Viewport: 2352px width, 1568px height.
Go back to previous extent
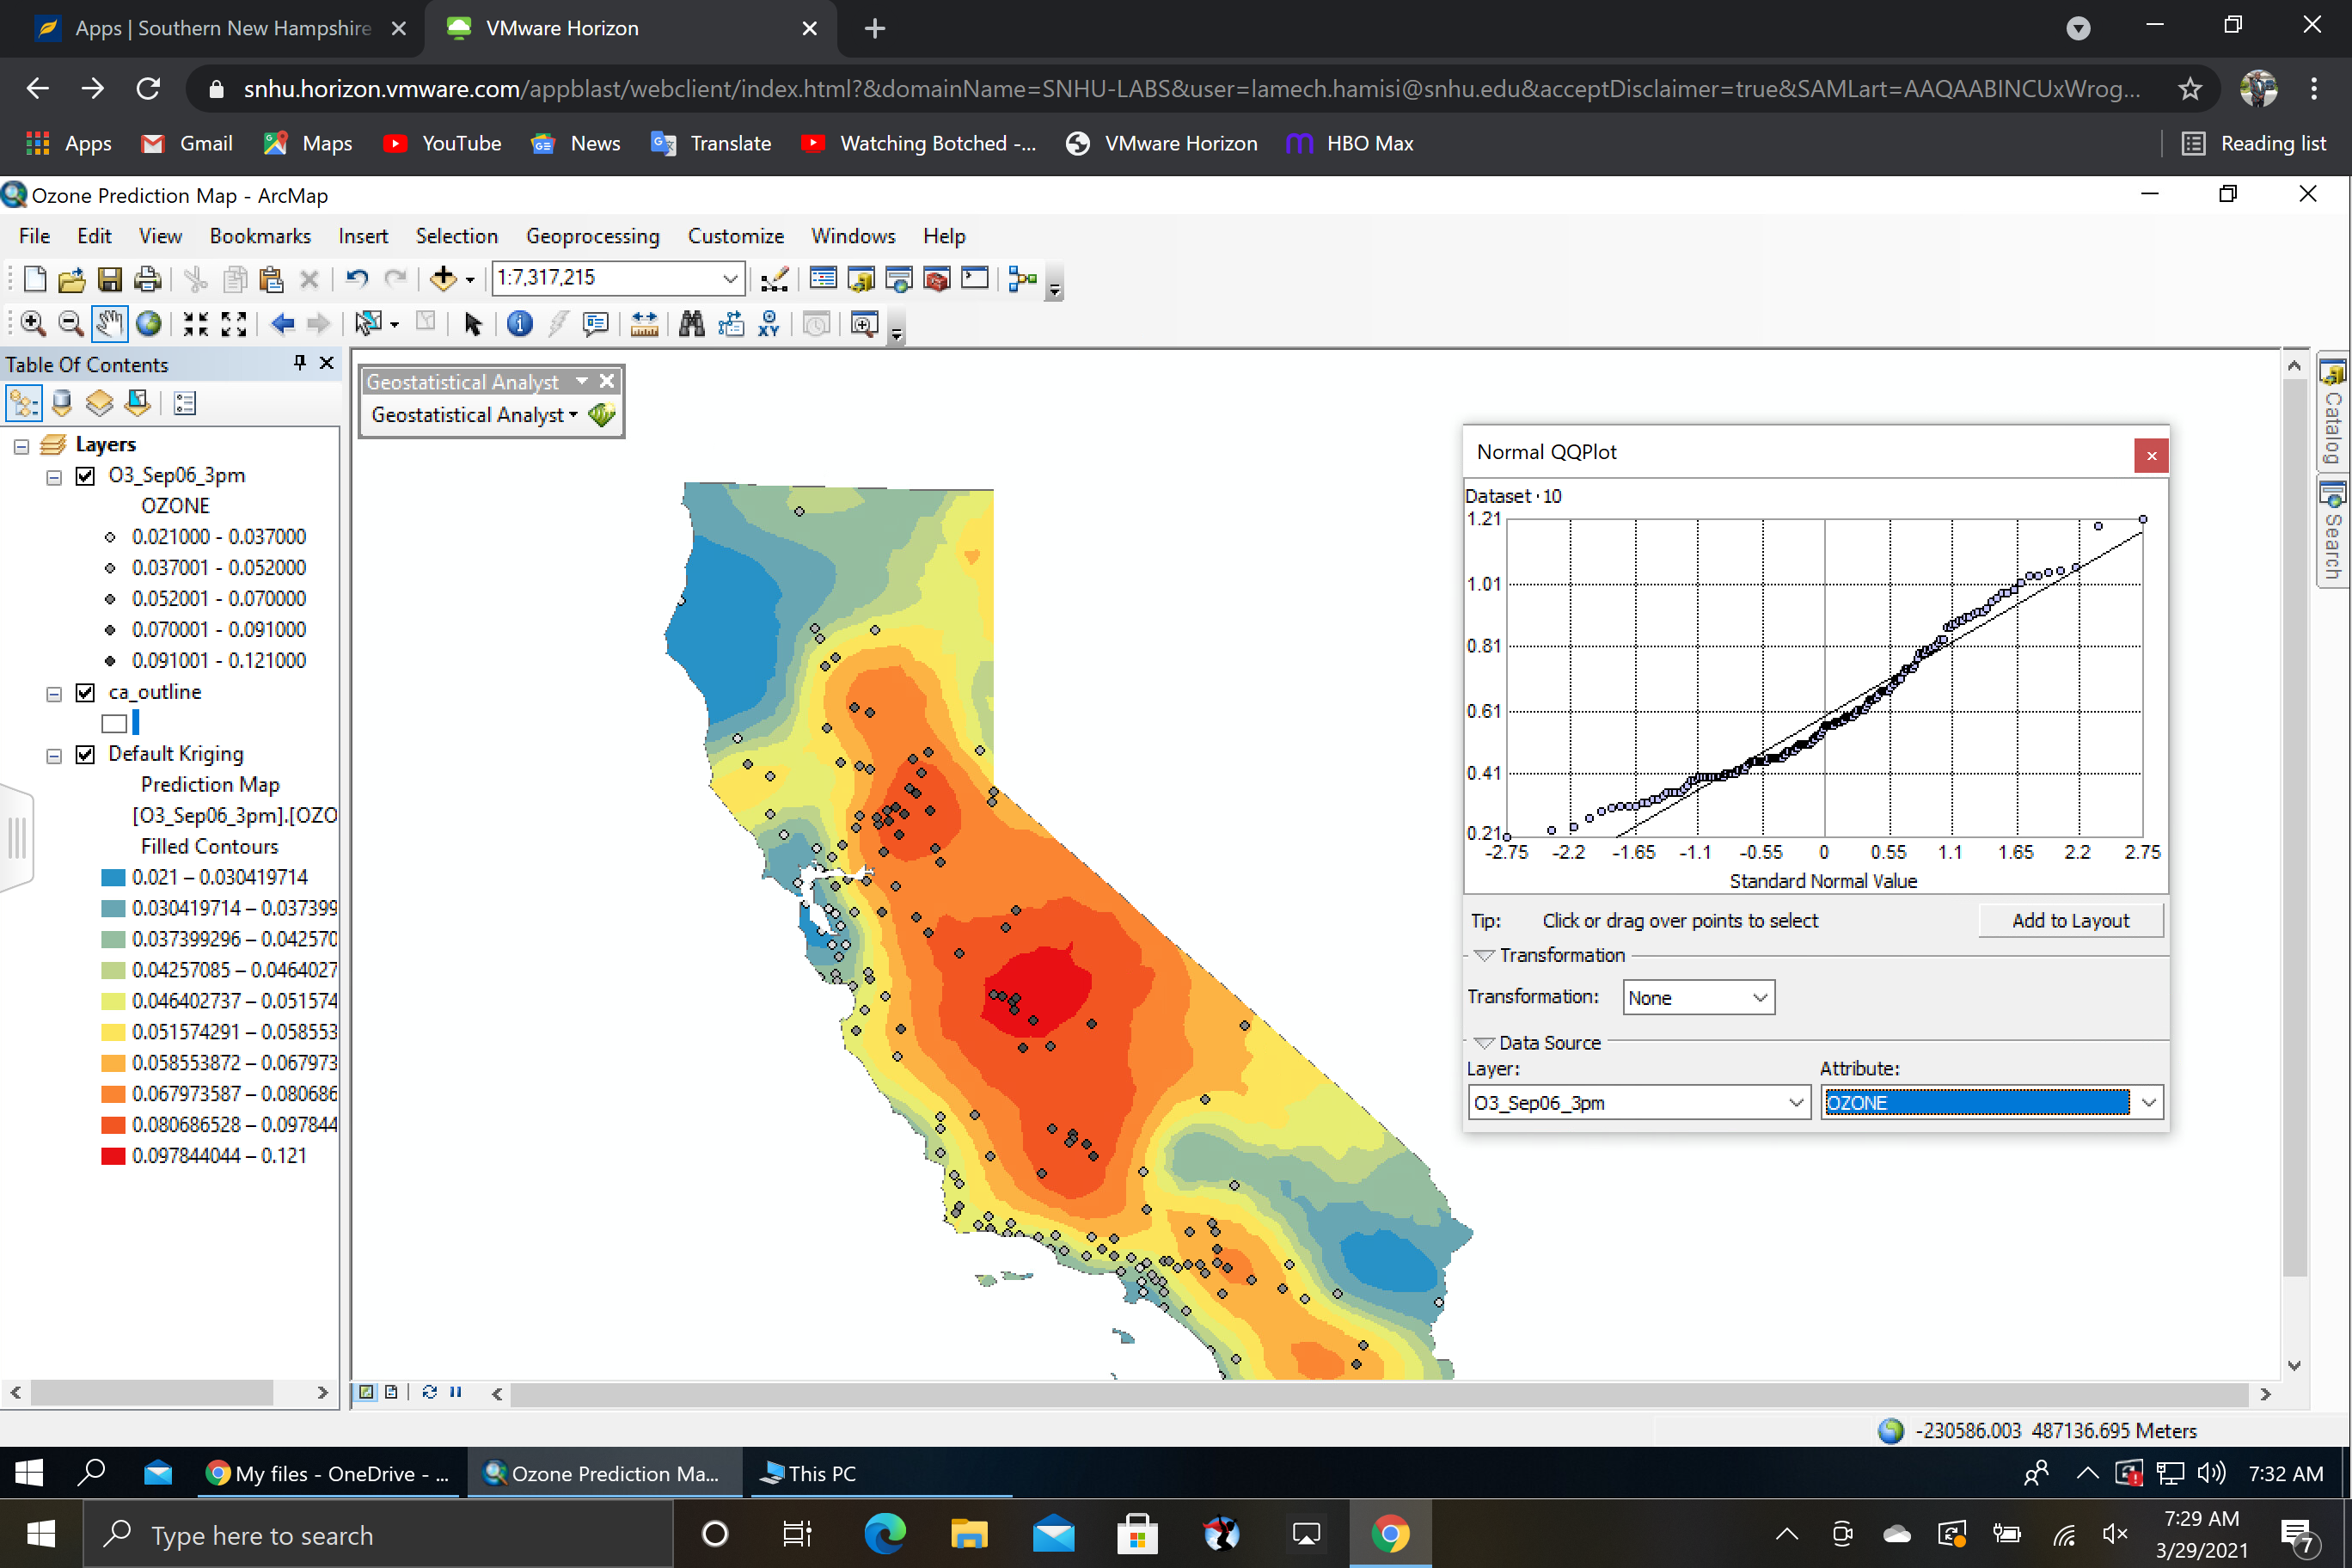click(x=283, y=324)
